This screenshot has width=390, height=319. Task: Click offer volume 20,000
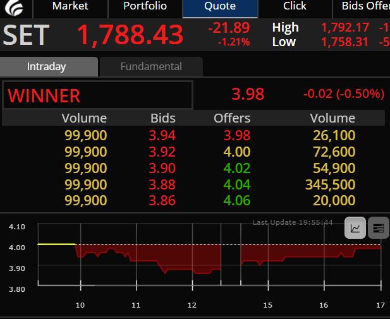[334, 200]
